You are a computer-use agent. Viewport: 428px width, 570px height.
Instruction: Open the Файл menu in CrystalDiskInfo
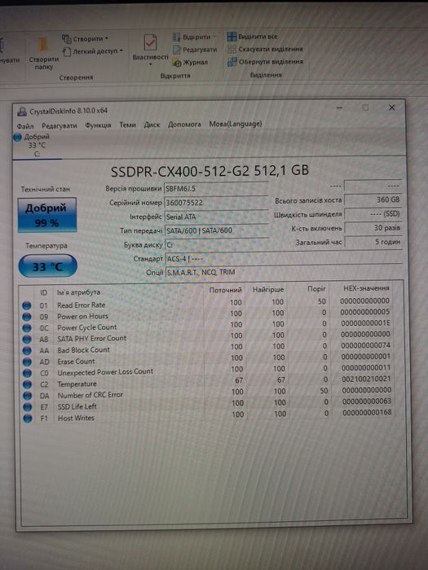[x=25, y=125]
